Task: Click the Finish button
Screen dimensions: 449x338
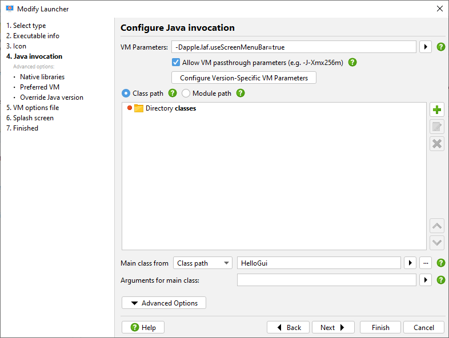Action: 380,327
